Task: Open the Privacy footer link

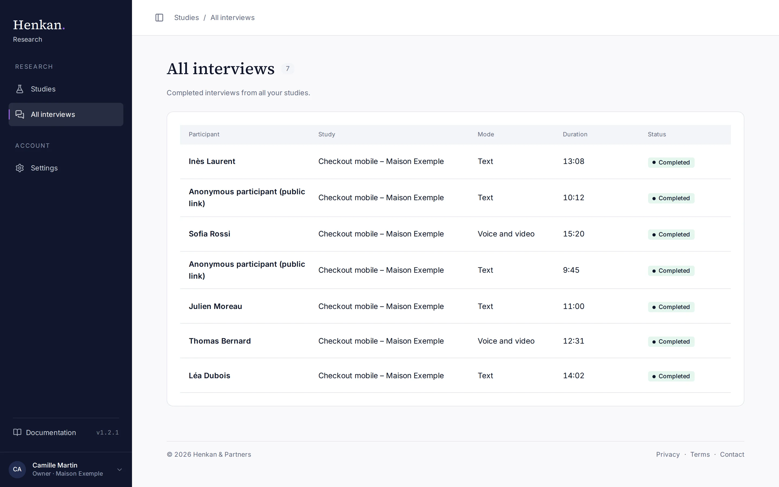Action: coord(668,455)
